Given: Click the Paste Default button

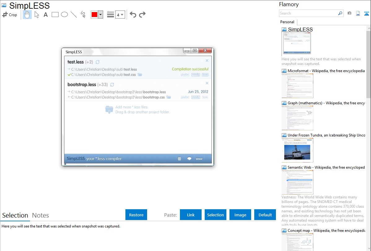Looking at the screenshot, I should click(265, 214).
